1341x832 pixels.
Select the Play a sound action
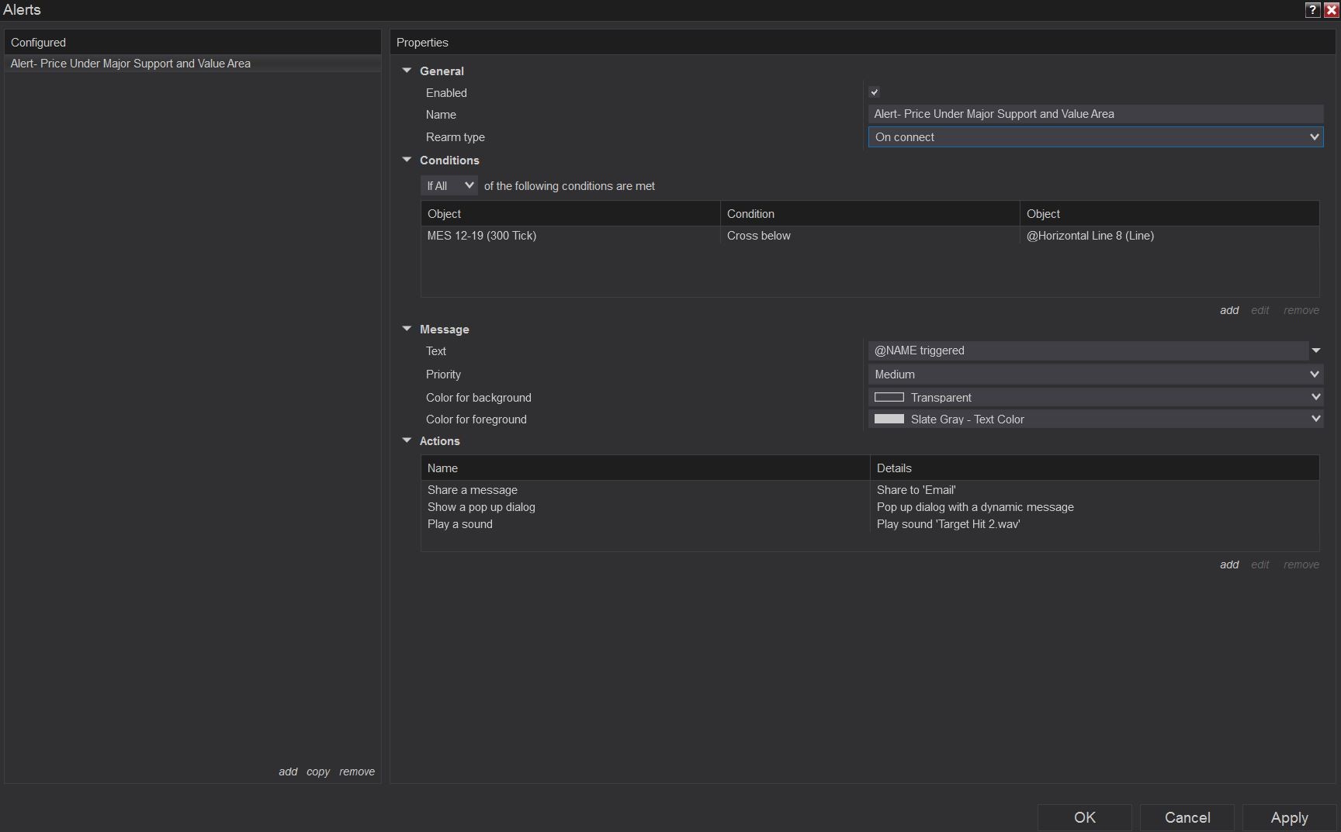point(460,524)
